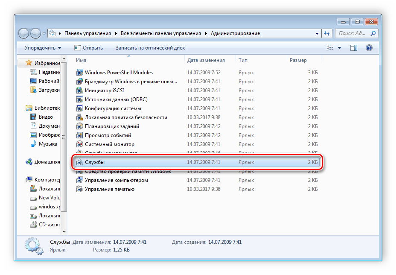Screen dimensions: 396x275
Task: Click the Back navigation arrow
Action: (x=24, y=33)
